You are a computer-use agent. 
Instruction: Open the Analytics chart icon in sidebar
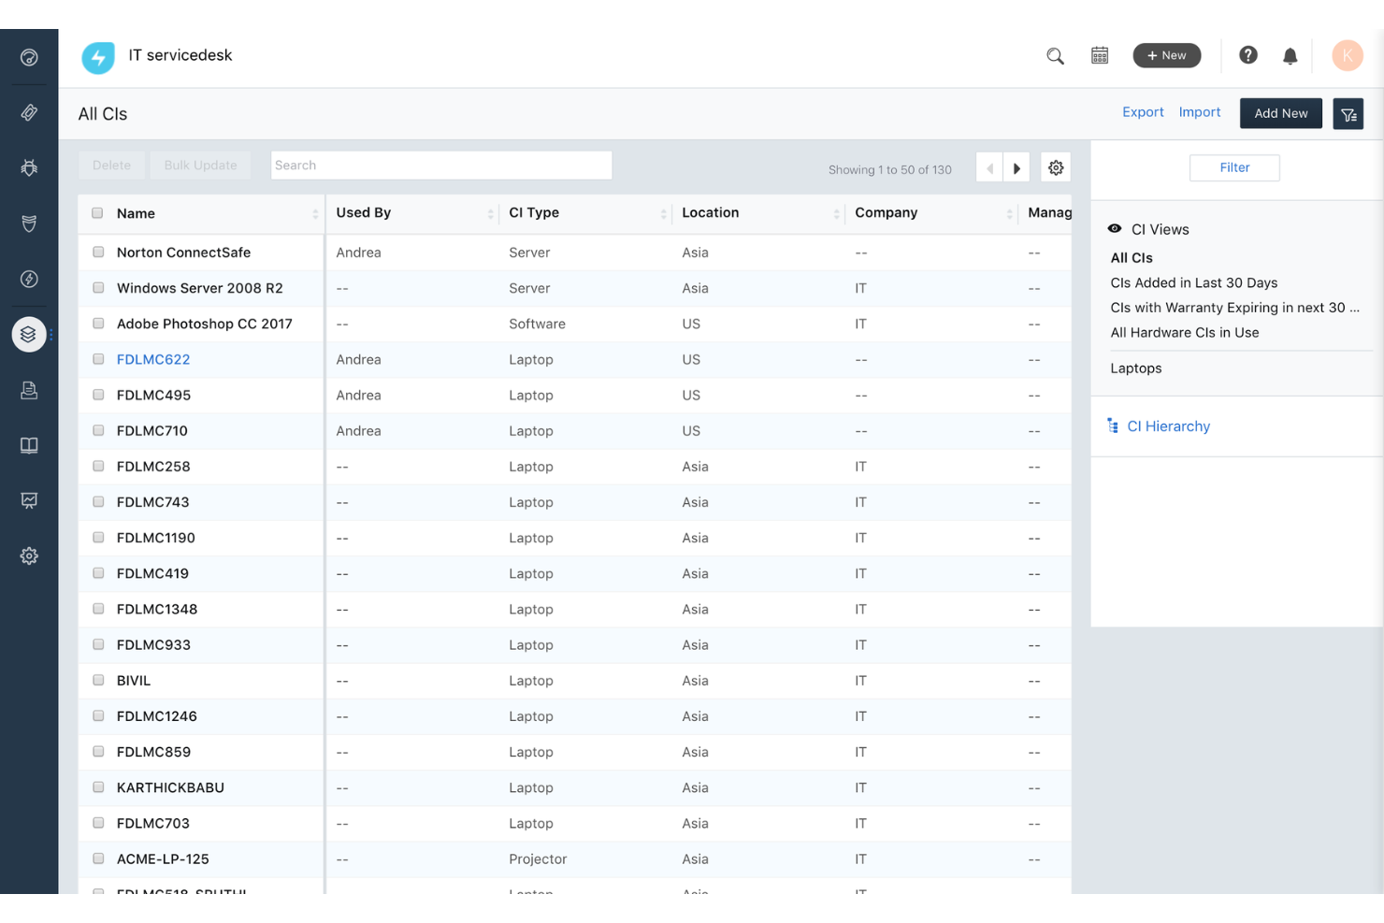29,500
